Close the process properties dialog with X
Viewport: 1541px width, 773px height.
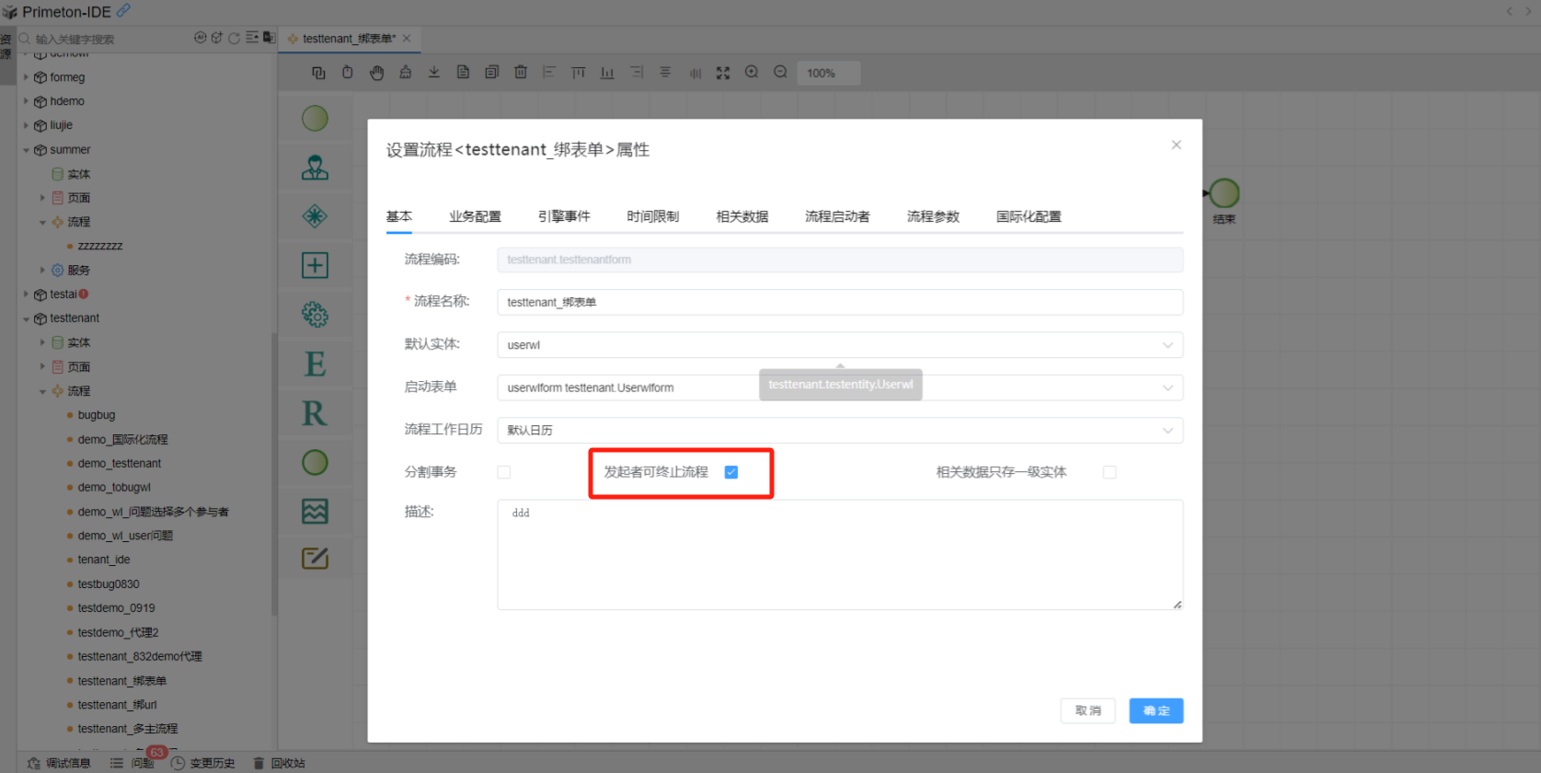click(1176, 145)
